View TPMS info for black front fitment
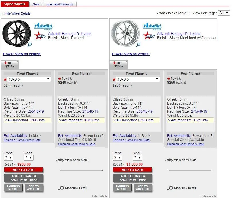The width and height of the screenshot is (237, 198). pos(27,120)
